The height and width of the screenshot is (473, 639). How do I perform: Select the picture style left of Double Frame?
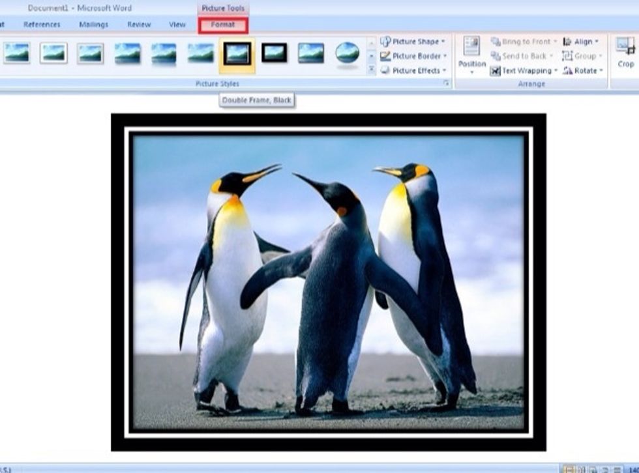(x=200, y=53)
